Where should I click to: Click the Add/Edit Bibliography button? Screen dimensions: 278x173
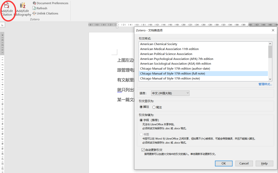point(22,9)
